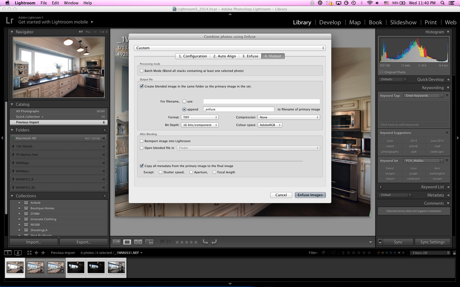Image resolution: width=460 pixels, height=287 pixels.
Task: Open the Develop module
Action: (x=330, y=22)
